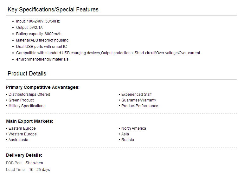Click Experienced Staff advantage

point(137,95)
